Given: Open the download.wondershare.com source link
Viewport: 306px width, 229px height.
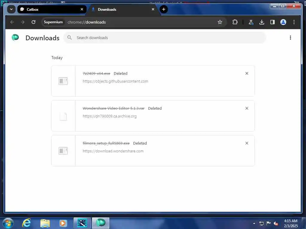Looking at the screenshot, I should [x=113, y=151].
